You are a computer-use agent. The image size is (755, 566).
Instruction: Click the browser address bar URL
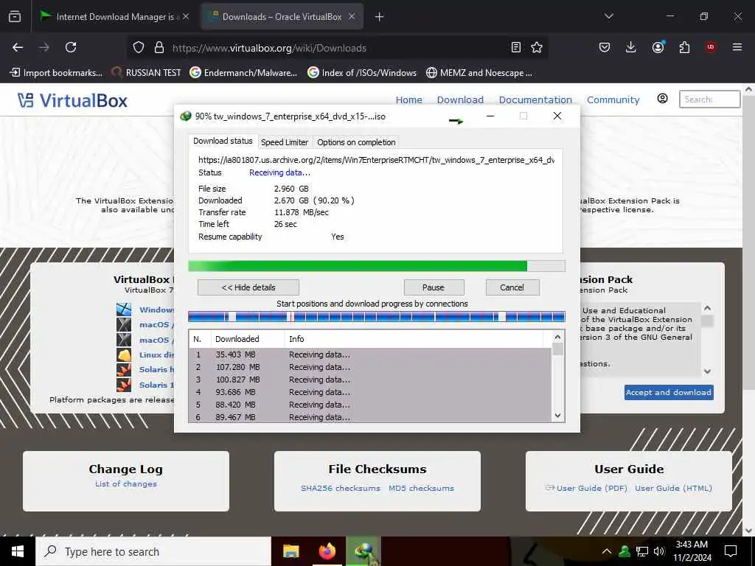coord(269,48)
